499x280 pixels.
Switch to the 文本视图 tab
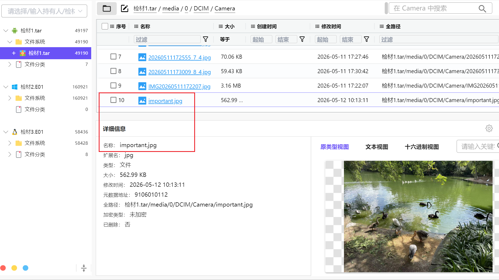[377, 147]
